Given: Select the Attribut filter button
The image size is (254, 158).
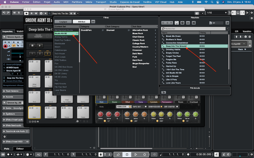Looking at the screenshot, I should pos(82,21).
